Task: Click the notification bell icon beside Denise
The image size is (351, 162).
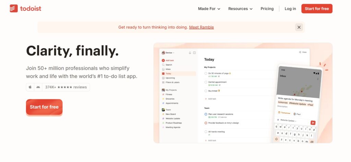Action: point(190,53)
